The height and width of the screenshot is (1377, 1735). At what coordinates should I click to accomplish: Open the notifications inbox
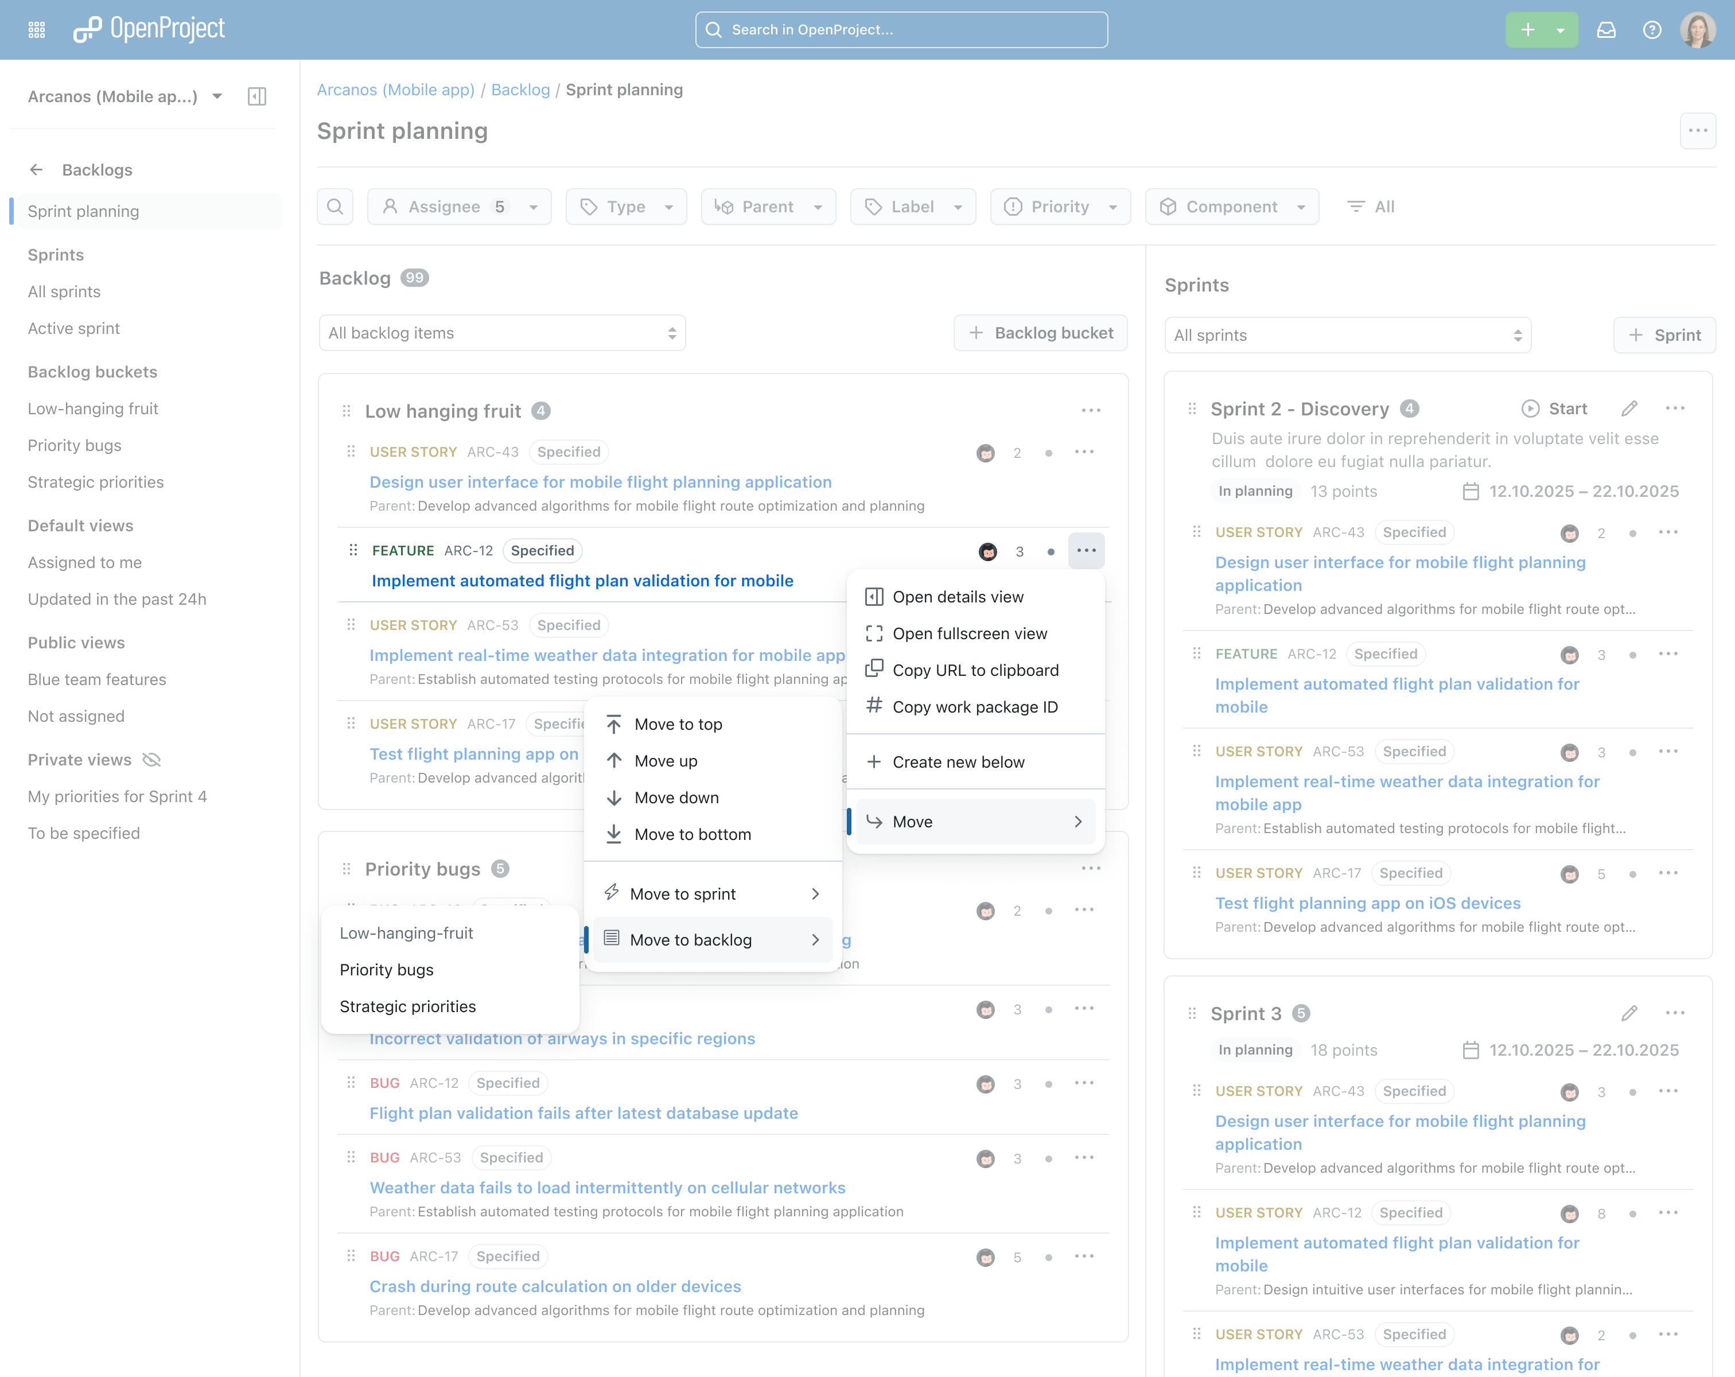tap(1606, 29)
